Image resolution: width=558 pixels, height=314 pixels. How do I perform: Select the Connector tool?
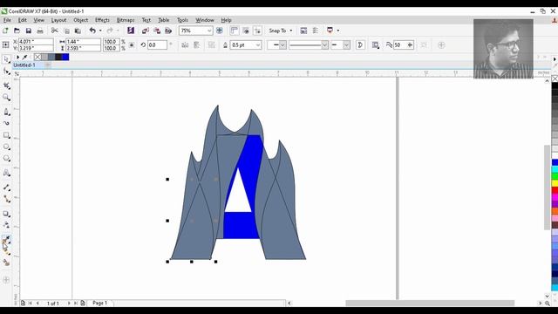point(6,199)
